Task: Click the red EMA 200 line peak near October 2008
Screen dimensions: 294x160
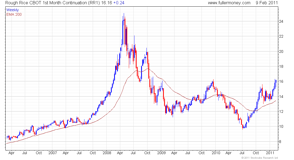Action: (148, 69)
